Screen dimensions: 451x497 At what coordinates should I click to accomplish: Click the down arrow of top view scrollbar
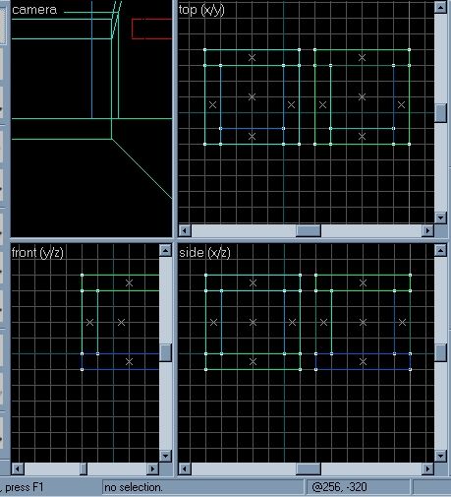[440, 217]
